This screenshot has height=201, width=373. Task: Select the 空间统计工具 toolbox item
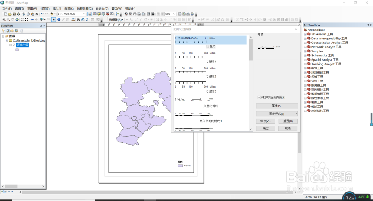coord(320,90)
